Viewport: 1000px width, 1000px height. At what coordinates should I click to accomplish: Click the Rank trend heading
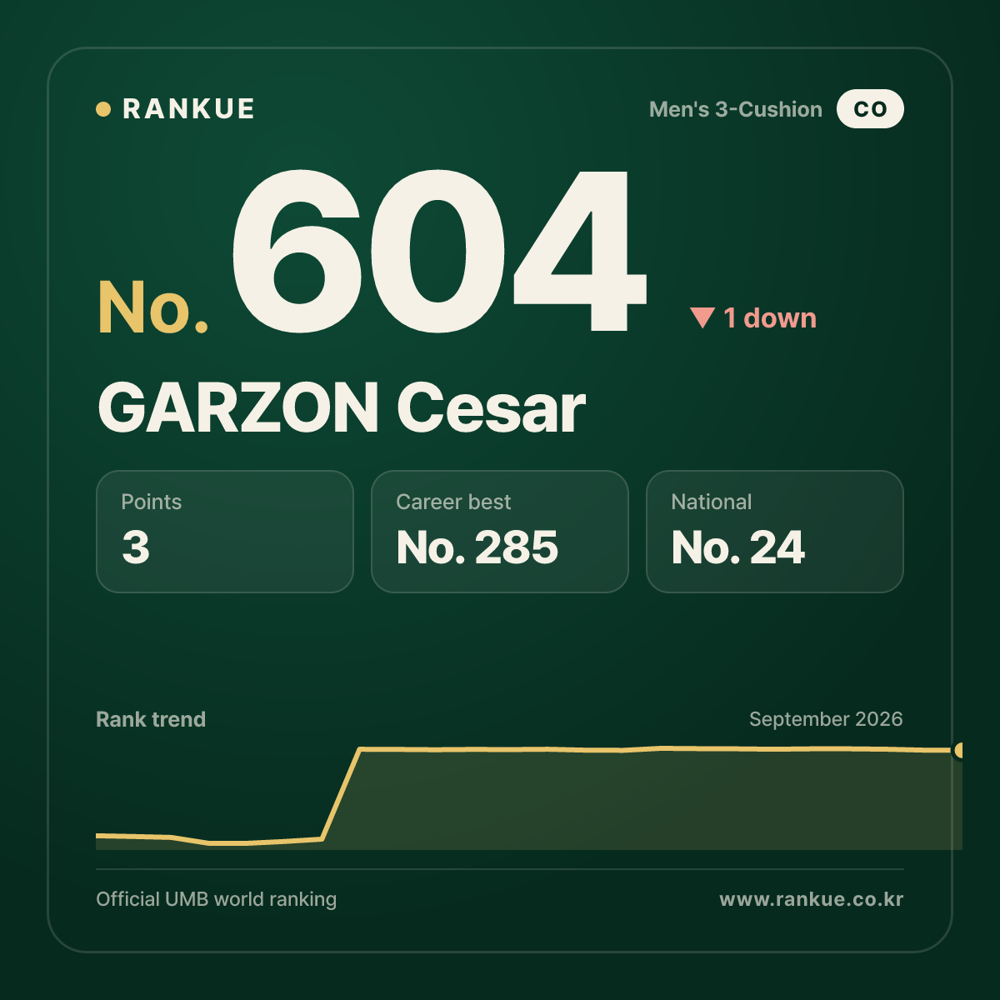click(x=151, y=719)
